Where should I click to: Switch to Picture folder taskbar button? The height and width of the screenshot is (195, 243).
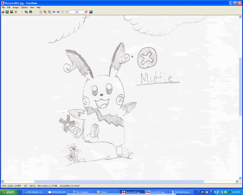point(107,192)
